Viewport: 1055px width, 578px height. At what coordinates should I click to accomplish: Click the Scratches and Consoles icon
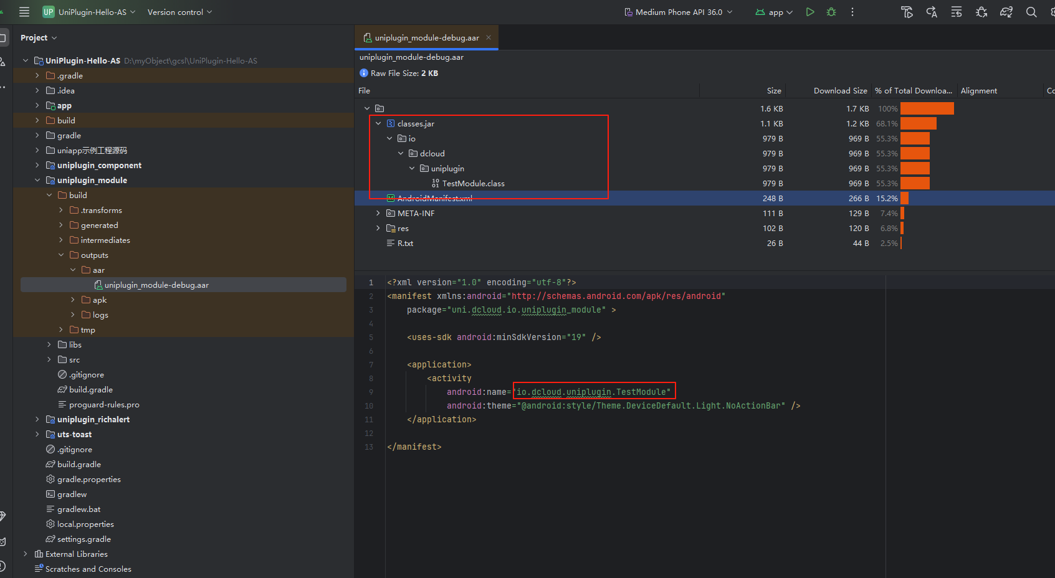click(x=39, y=569)
